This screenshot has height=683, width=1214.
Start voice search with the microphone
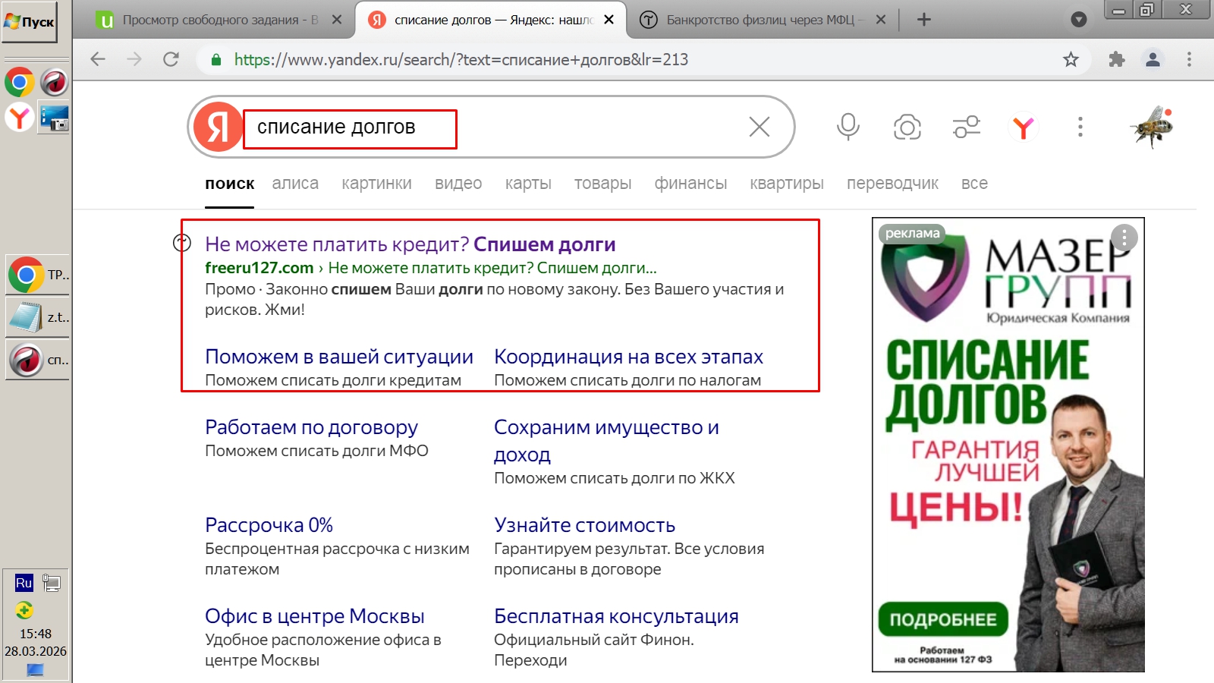[x=848, y=127]
